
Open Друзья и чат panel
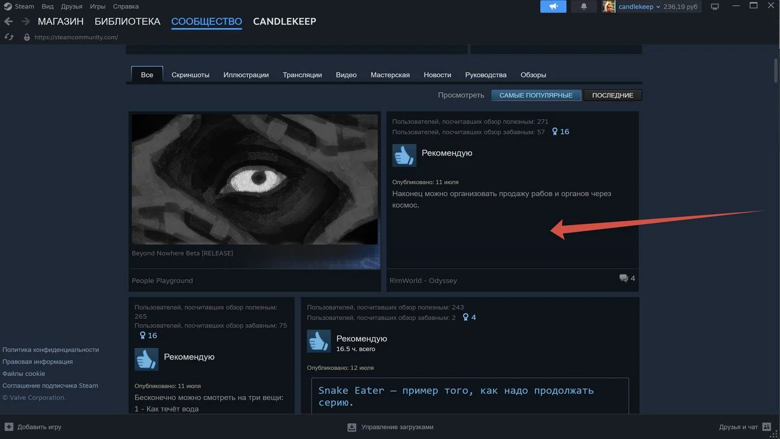745,427
